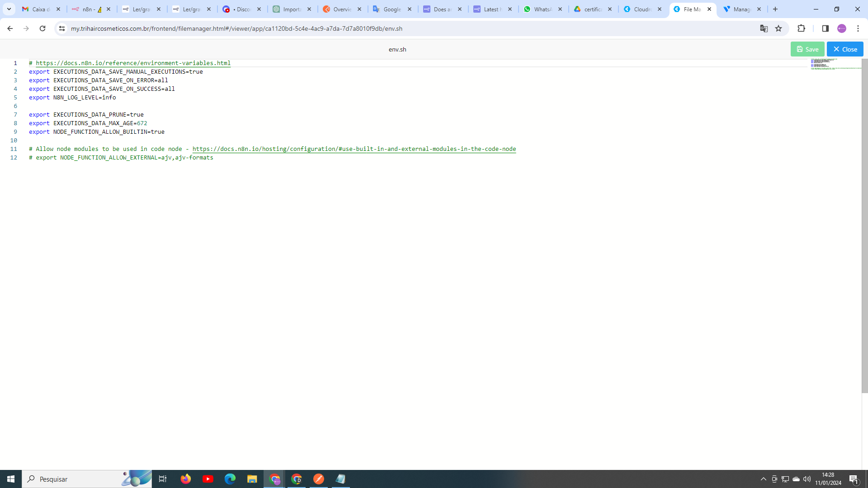Click the EXECUTIONS_DATA_PRUNE=true line
The height and width of the screenshot is (488, 868).
click(86, 115)
